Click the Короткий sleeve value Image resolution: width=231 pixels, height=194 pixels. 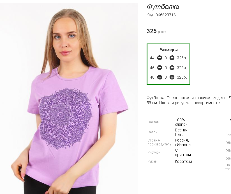point(183,161)
